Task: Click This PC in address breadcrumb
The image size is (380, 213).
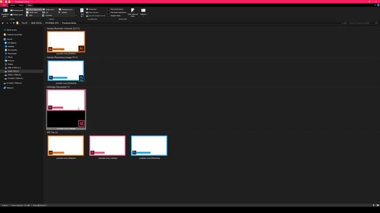Action: [24, 23]
